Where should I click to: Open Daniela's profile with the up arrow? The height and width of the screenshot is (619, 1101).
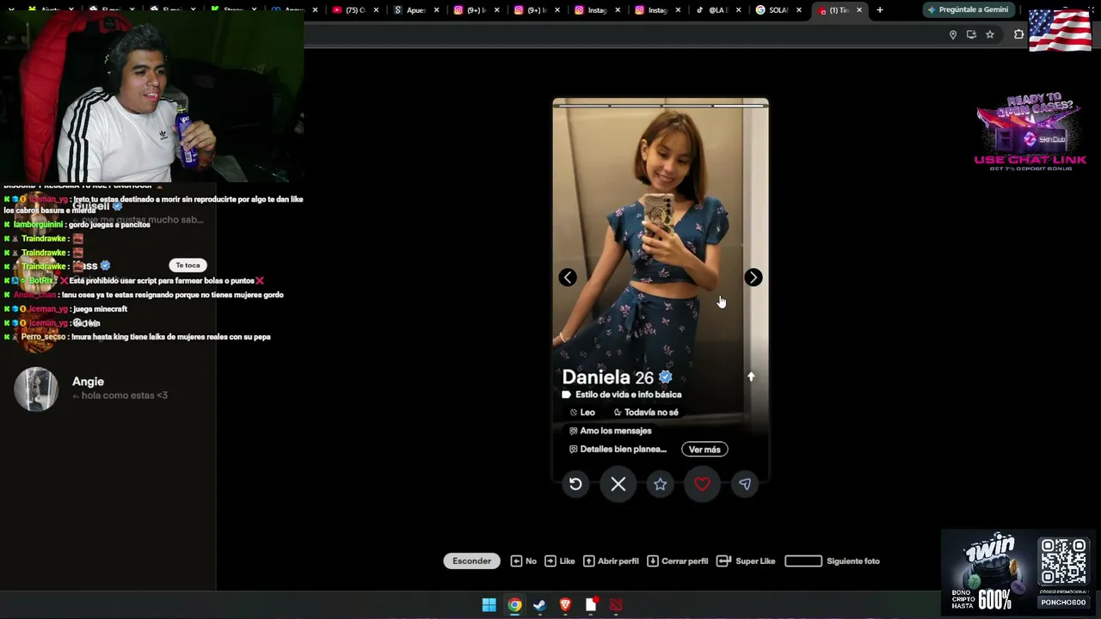click(x=751, y=377)
